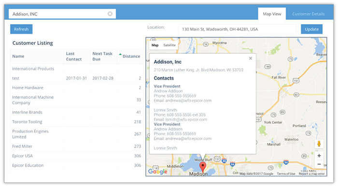Select Home Hardware customer
Screen dimensions: 338x187
click(76, 87)
